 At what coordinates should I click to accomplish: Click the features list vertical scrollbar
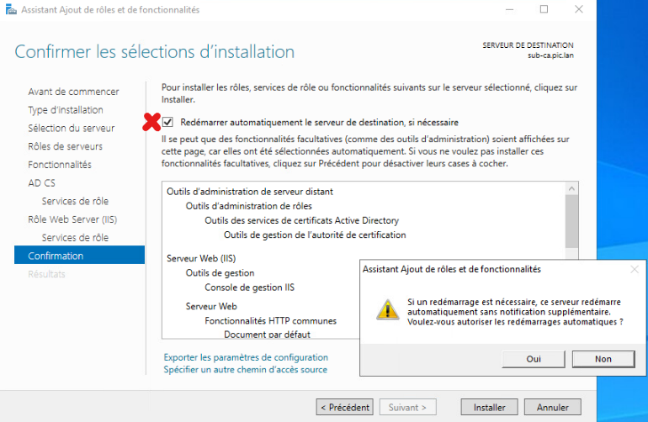(572, 220)
